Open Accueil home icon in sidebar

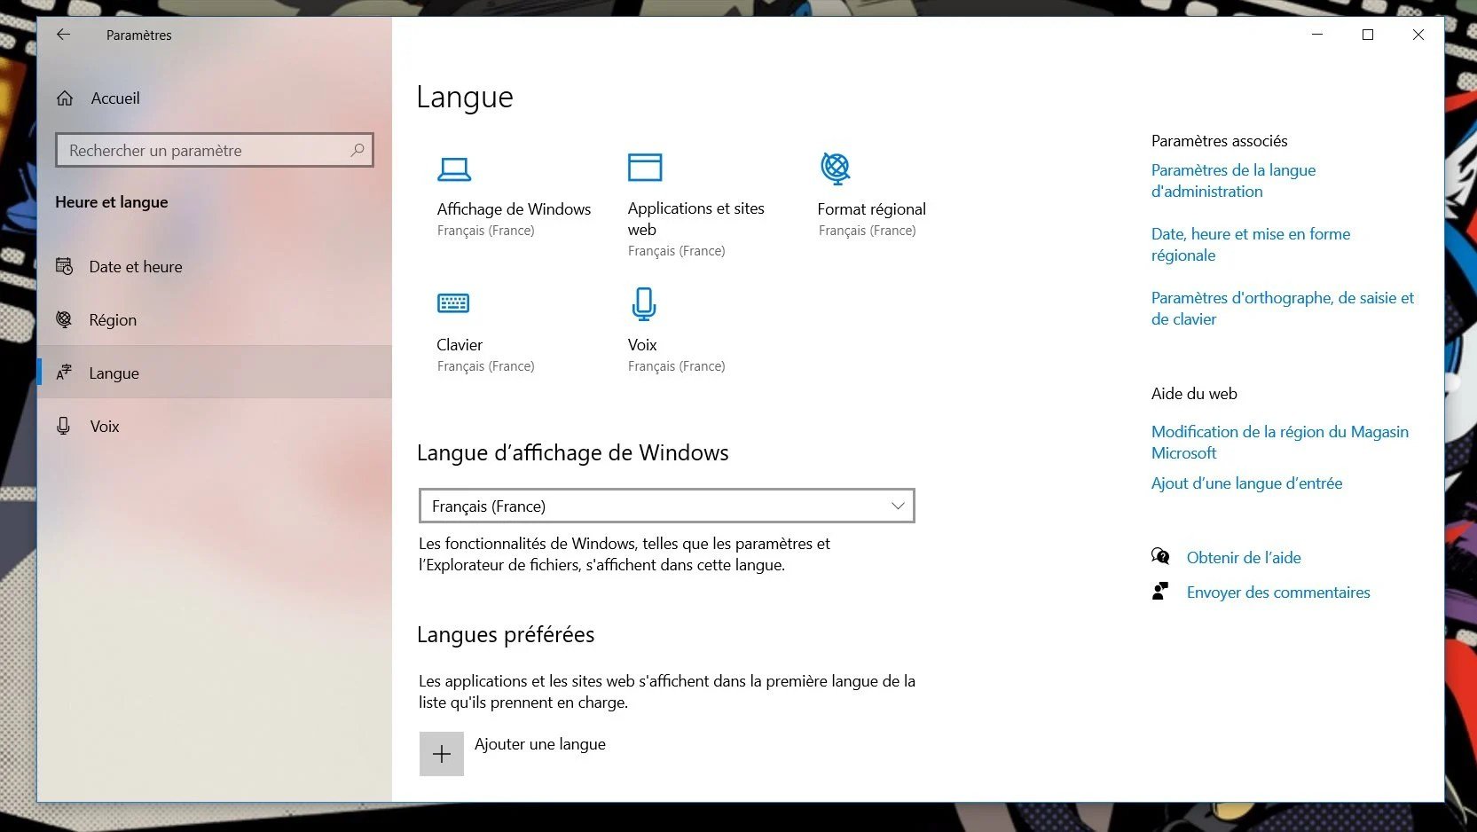click(x=65, y=98)
